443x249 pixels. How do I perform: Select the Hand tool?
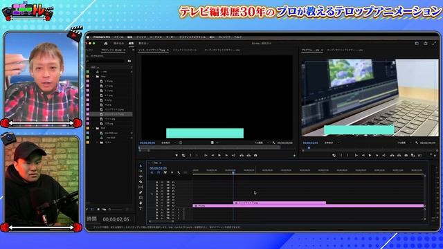point(141,203)
